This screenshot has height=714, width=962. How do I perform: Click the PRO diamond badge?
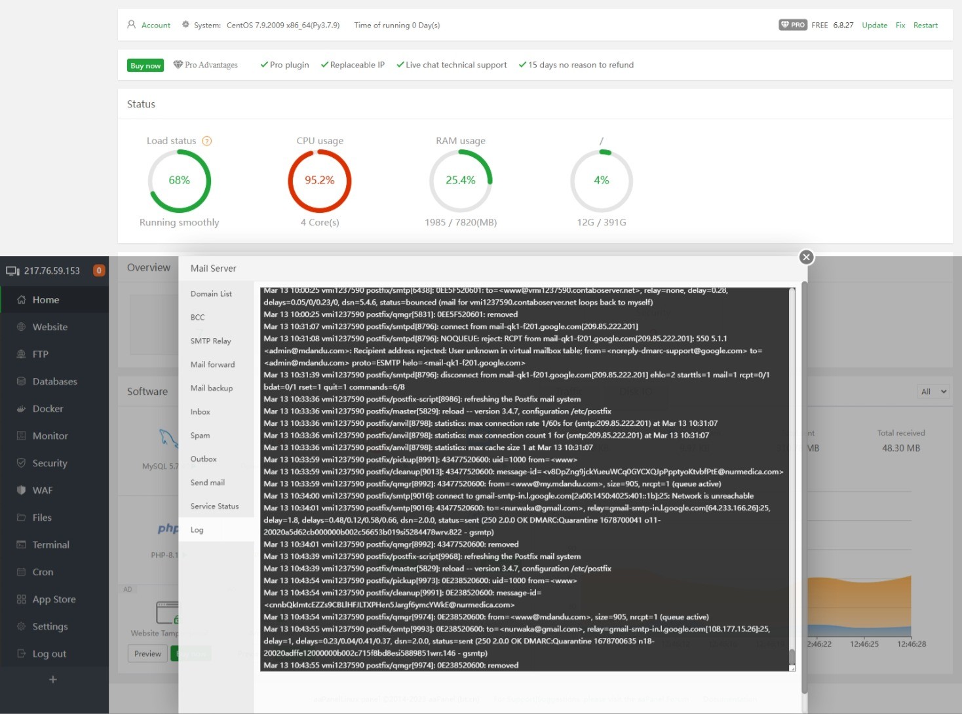coord(793,25)
